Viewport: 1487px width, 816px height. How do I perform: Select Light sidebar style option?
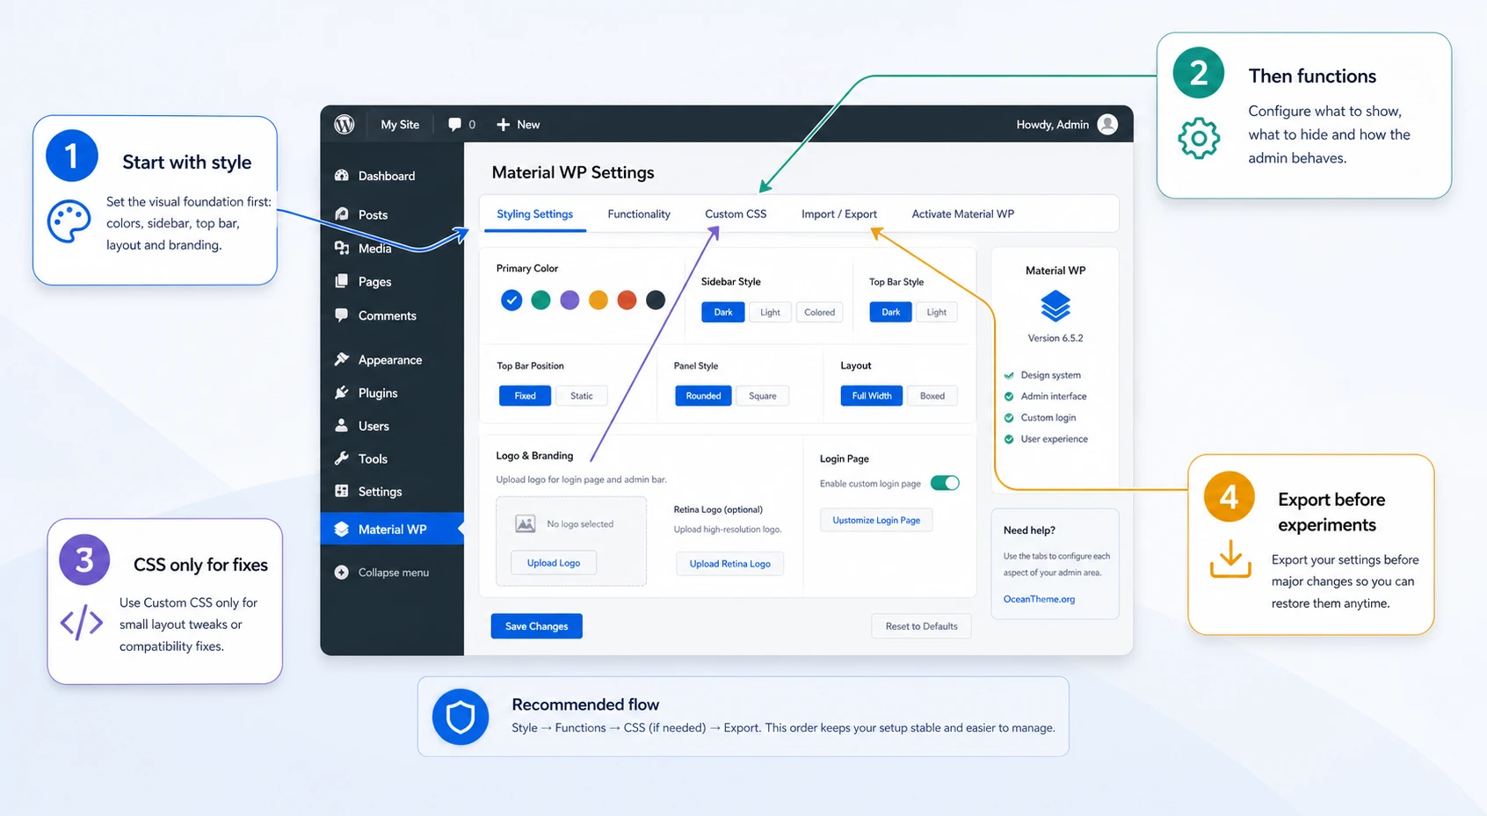tap(770, 312)
